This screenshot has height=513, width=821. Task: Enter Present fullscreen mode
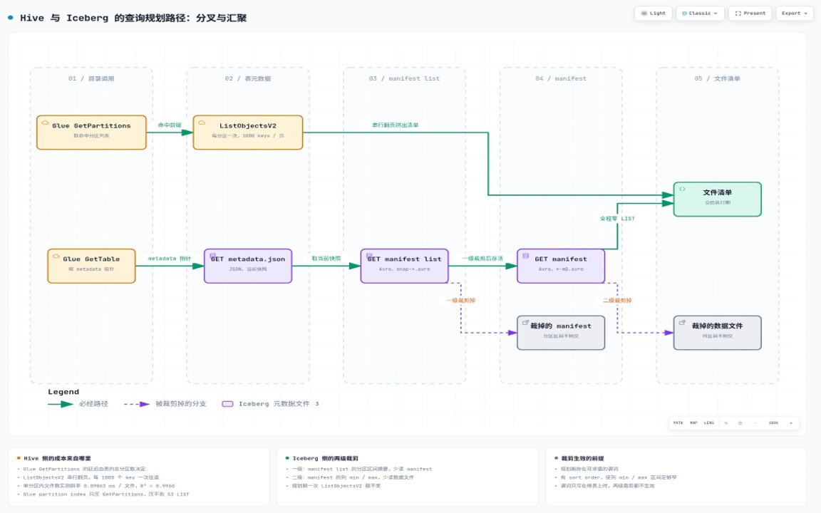[750, 13]
